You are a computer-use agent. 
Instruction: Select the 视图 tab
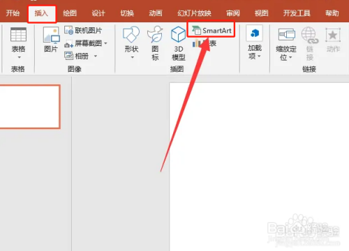[x=262, y=13]
